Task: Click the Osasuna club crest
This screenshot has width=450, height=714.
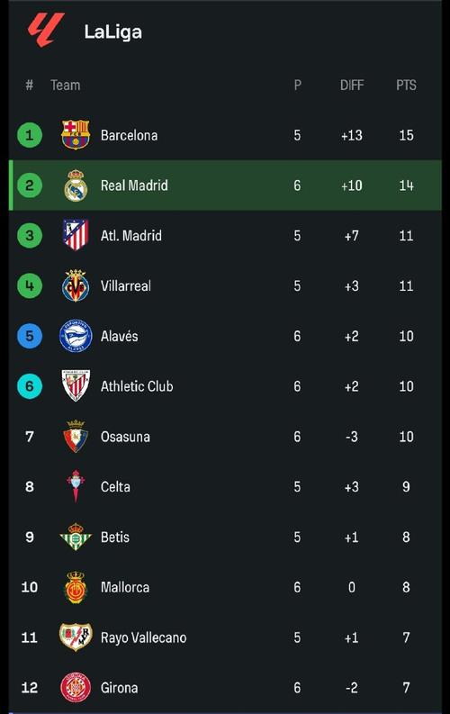Action: click(76, 436)
